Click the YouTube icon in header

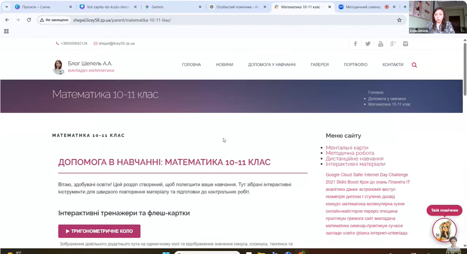pos(380,44)
